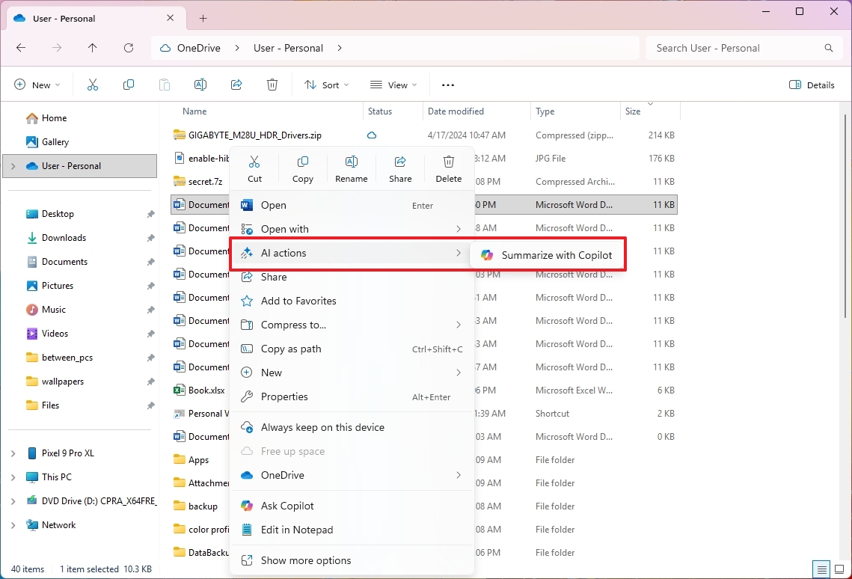
Task: Open the View dropdown menu
Action: 393,85
